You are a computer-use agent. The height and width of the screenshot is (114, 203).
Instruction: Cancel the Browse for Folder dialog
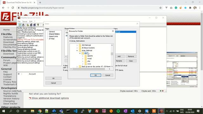tap(108, 75)
